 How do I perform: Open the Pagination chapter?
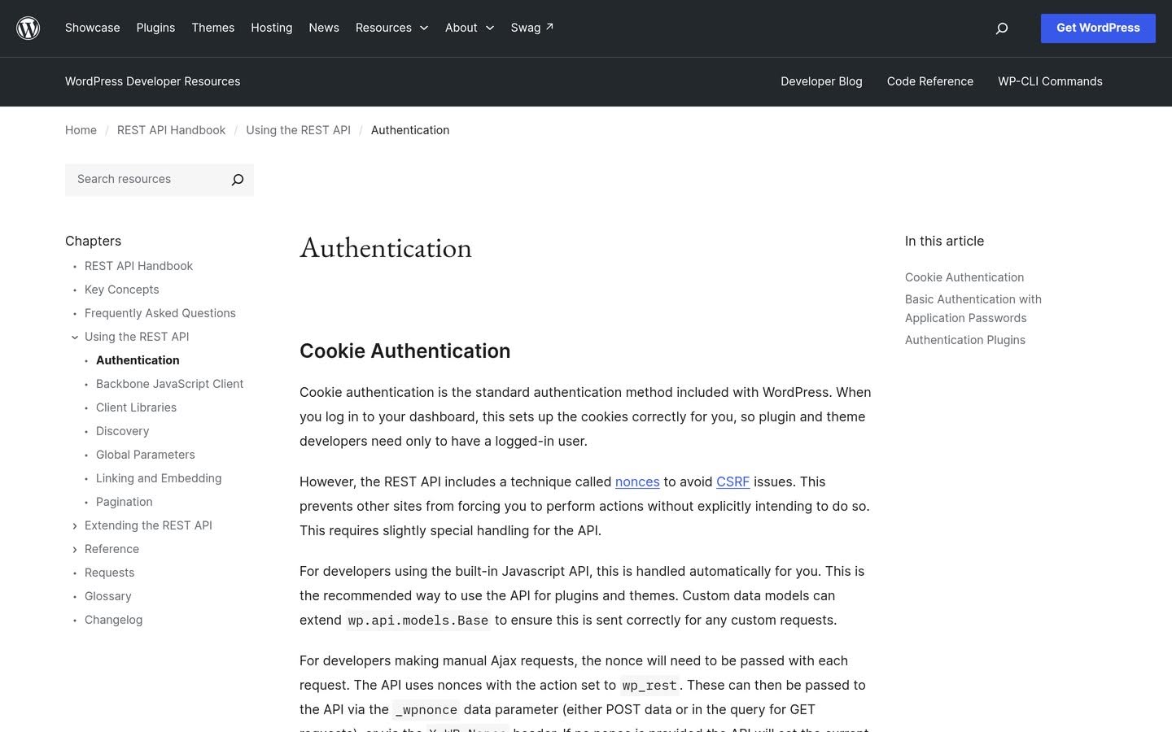click(125, 502)
